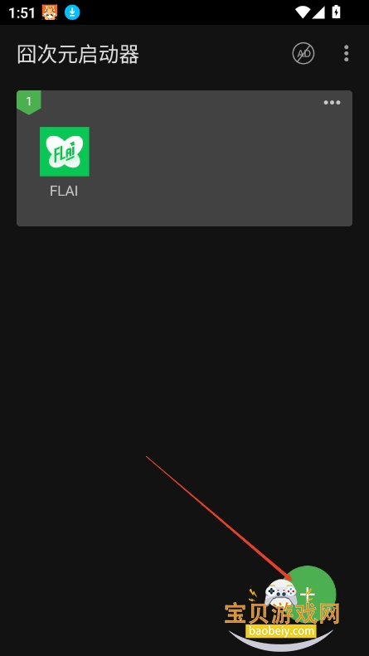Select the FLAI text label
This screenshot has height=656, width=369.
point(64,192)
